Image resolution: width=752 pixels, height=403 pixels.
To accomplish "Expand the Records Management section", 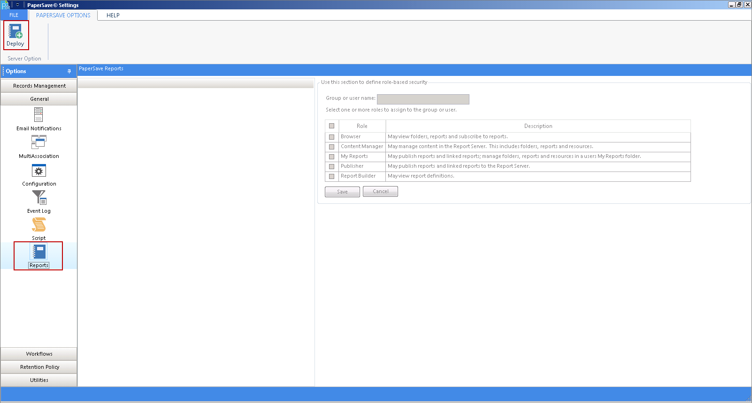I will pyautogui.click(x=39, y=86).
